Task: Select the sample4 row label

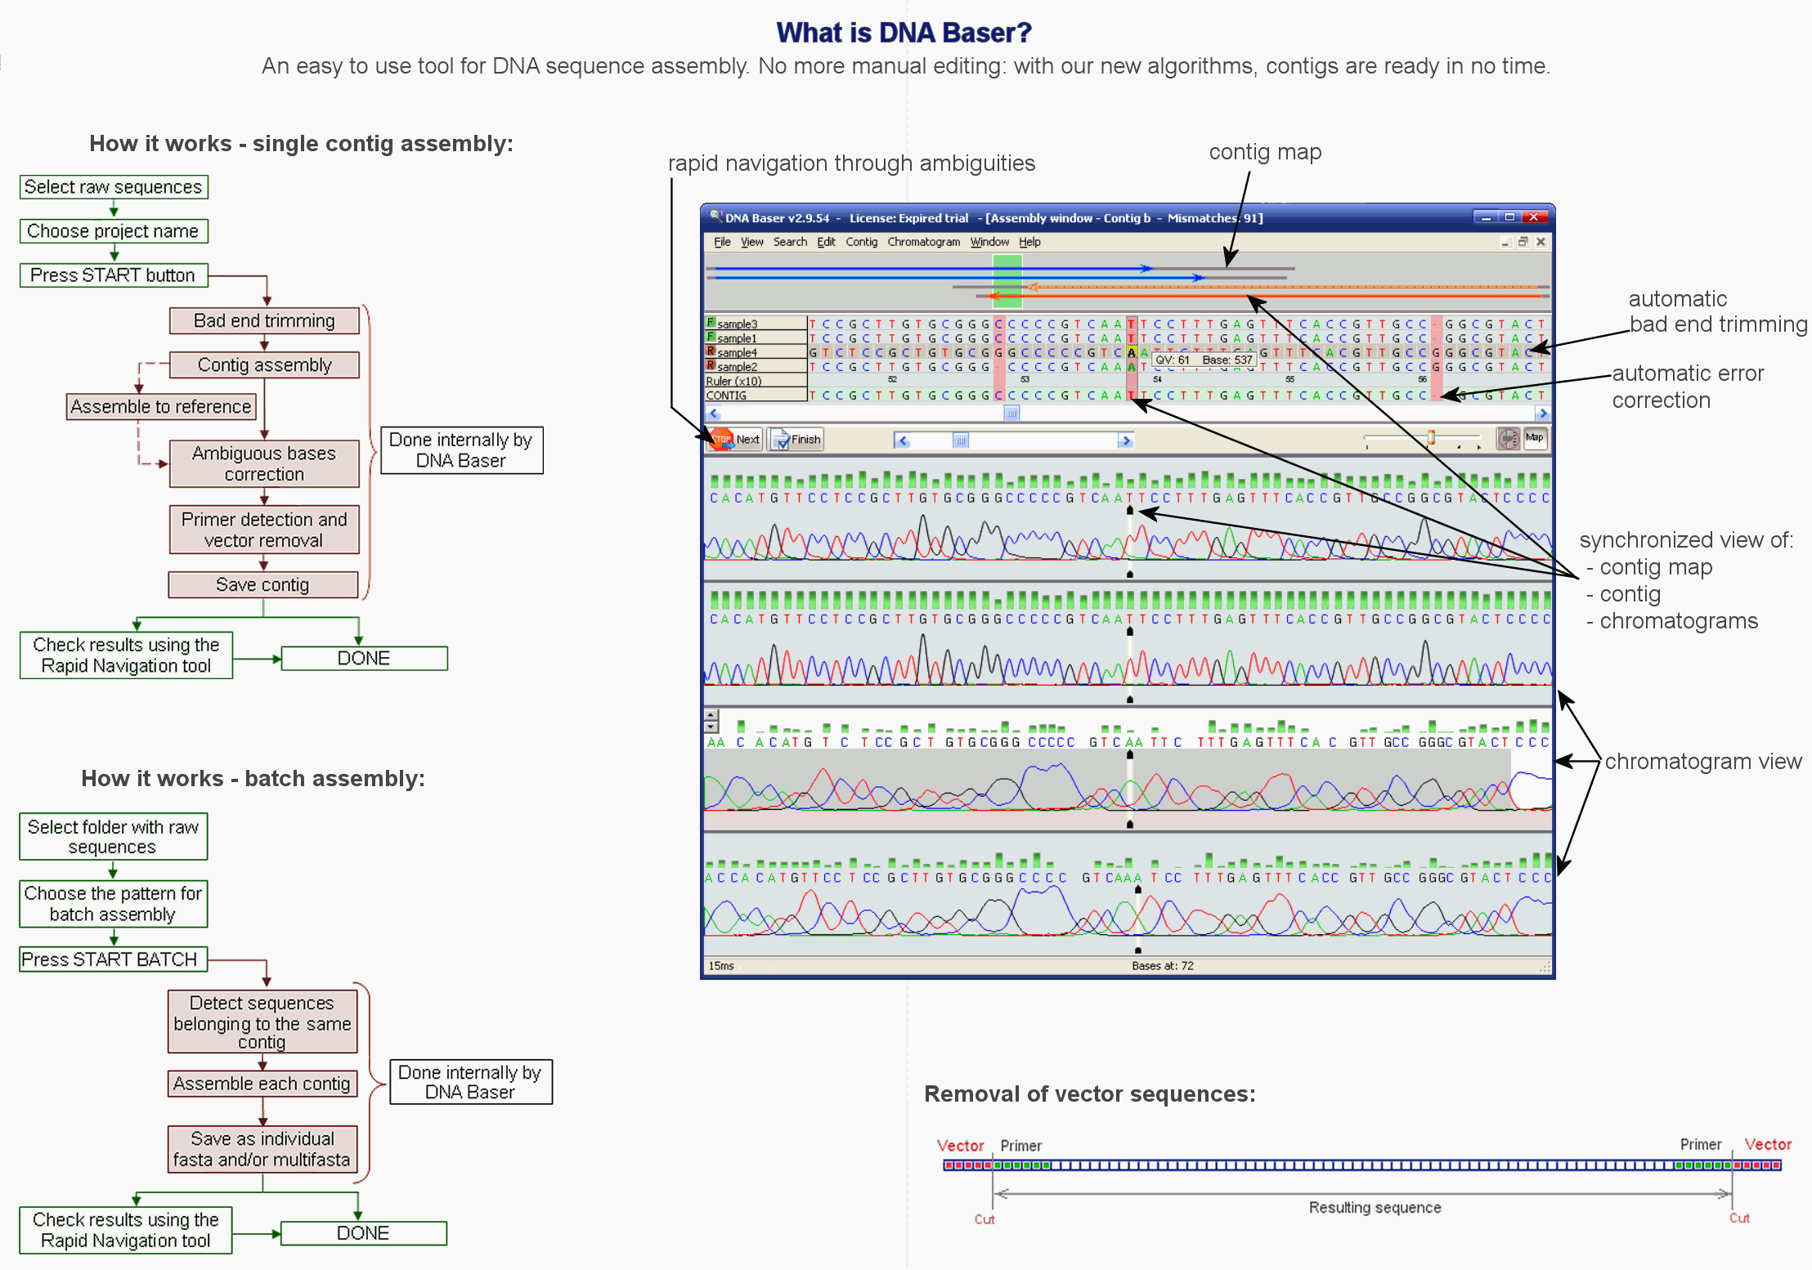Action: coord(756,352)
